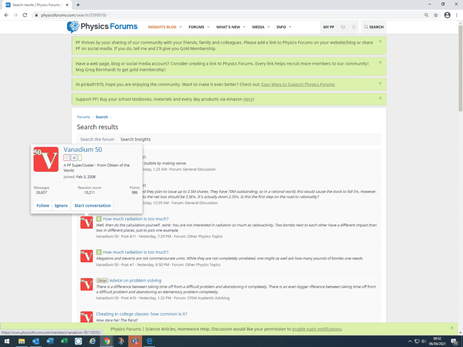Expand the Info dropdown arrow
Image resolution: width=463 pixels, height=347 pixels.
290,27
